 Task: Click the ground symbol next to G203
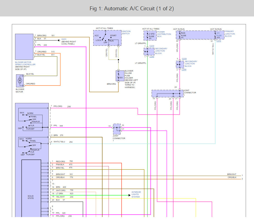pos(59,40)
